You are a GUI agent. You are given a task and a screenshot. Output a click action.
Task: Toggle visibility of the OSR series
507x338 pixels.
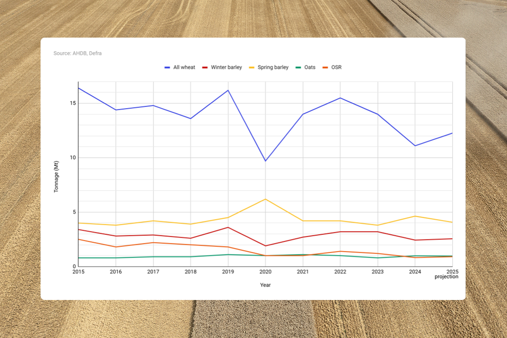pos(335,67)
